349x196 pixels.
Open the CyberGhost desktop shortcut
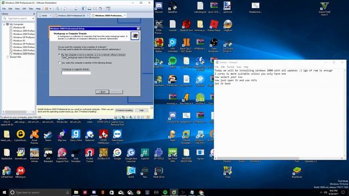click(x=21, y=136)
